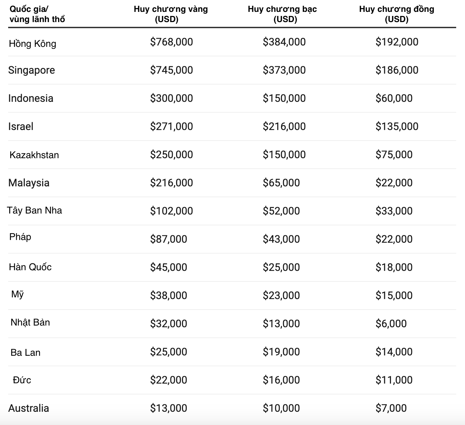Viewport: 465px width, 425px height.
Task: Click the Huy chương bạc column header
Action: [282, 14]
